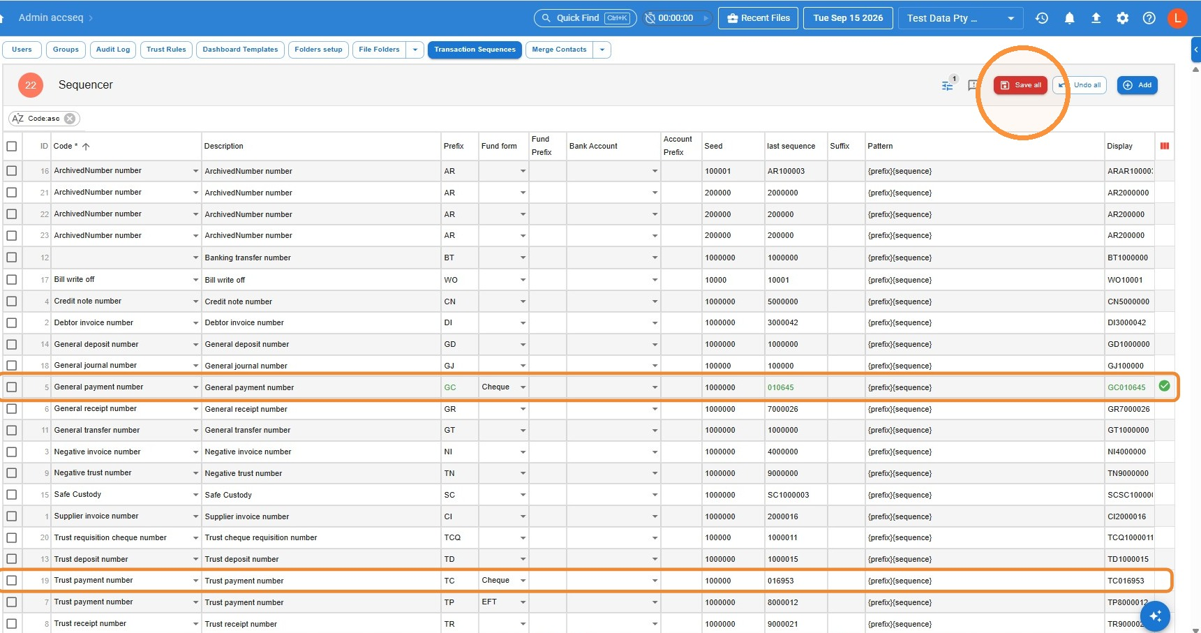
Task: Open the notifications bell
Action: click(x=1069, y=18)
